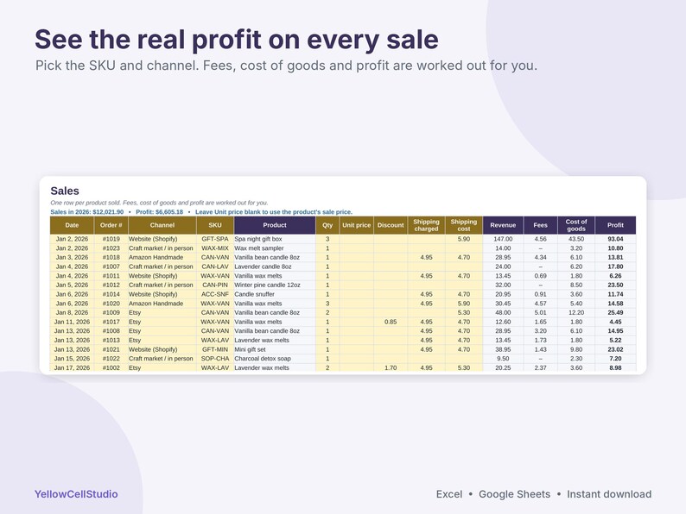Click the Shipping charged column header
This screenshot has height=514, width=686.
(x=426, y=225)
